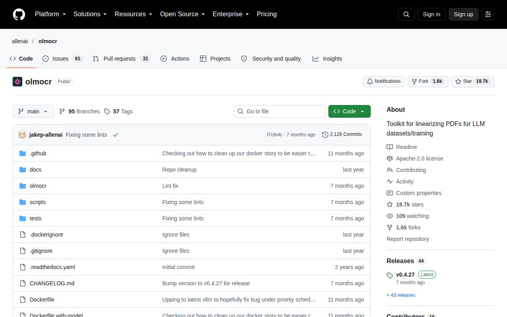Open the main branch selector
507x317 pixels.
pos(33,111)
